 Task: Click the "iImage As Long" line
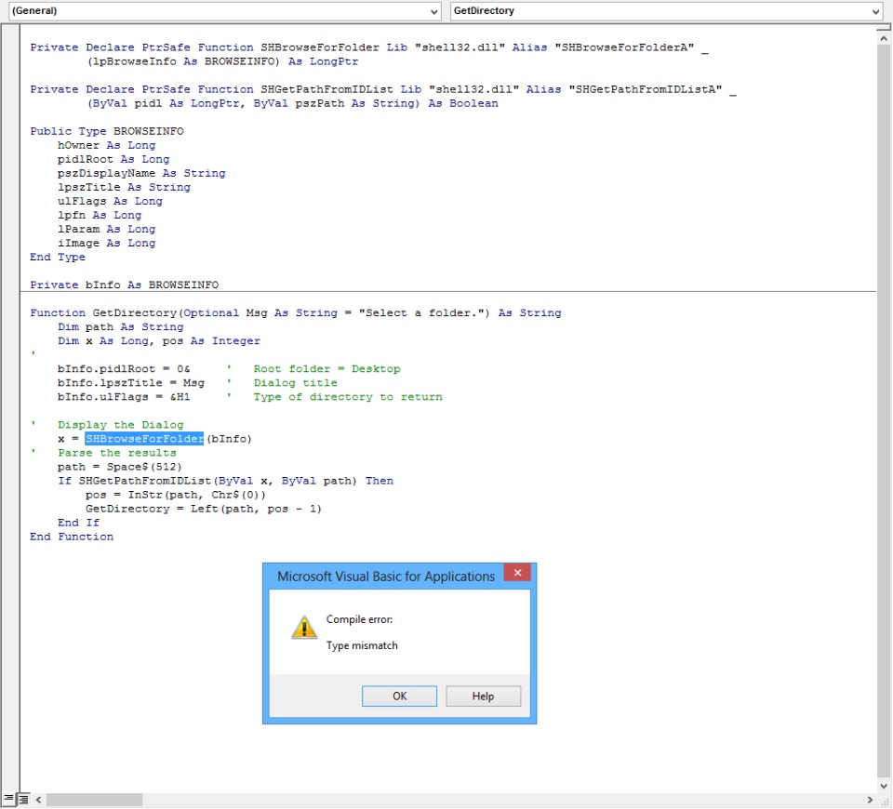click(106, 243)
